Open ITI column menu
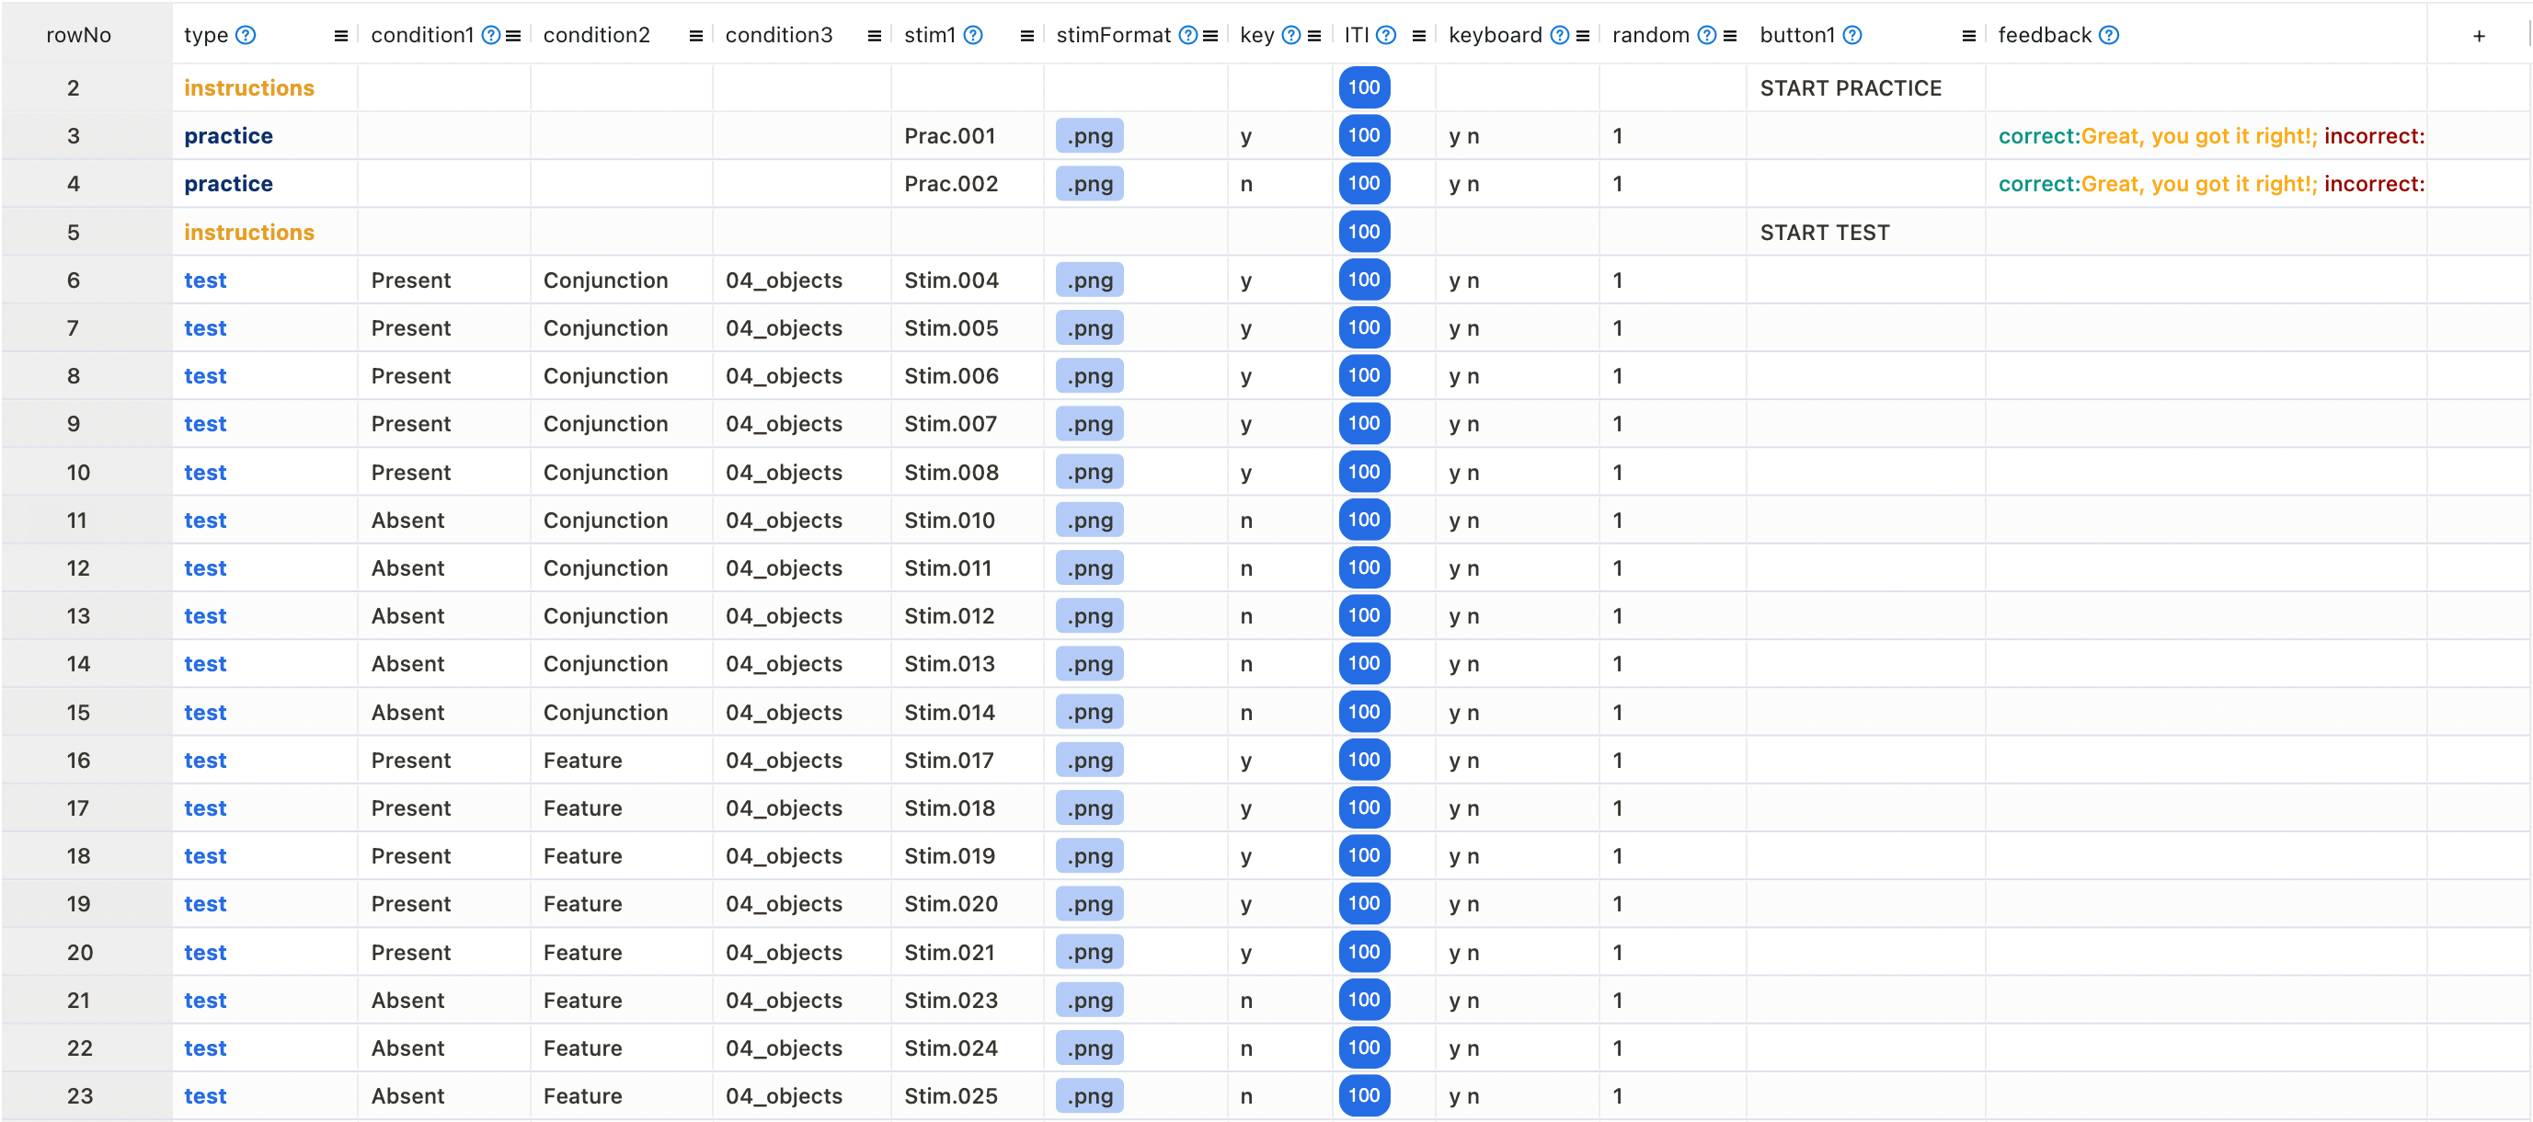The image size is (2533, 1122). click(1418, 37)
